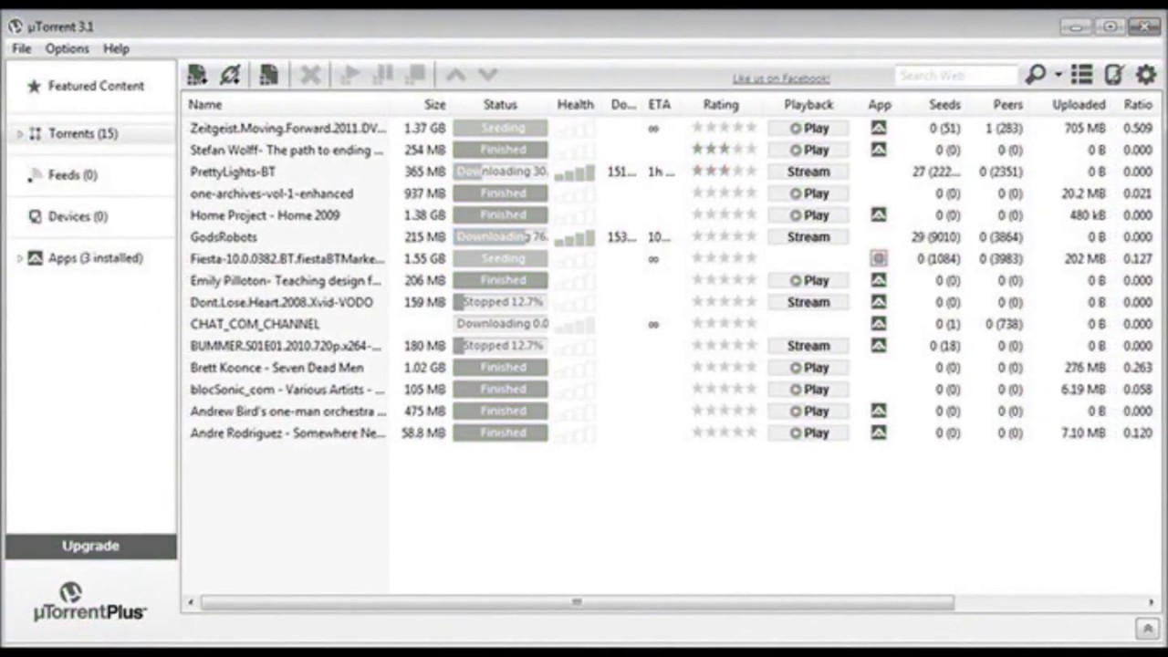Select the Emily Pilloton torrent row
Image resolution: width=1168 pixels, height=657 pixels.
click(x=286, y=280)
